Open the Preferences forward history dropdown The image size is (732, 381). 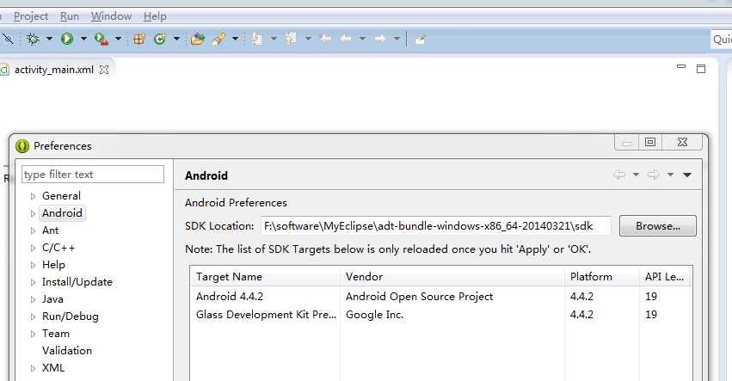click(x=670, y=175)
